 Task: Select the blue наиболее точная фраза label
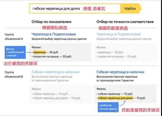108,107
